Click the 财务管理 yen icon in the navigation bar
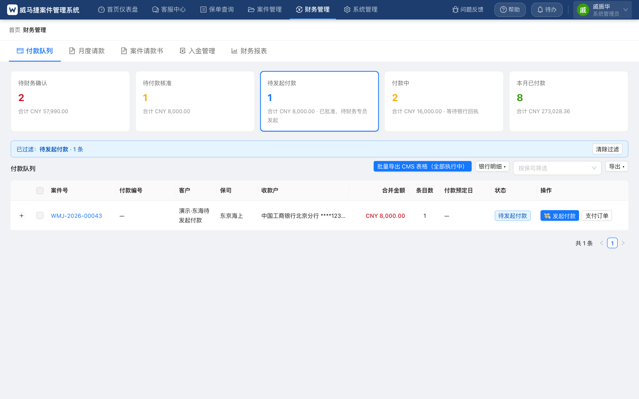 [299, 9]
